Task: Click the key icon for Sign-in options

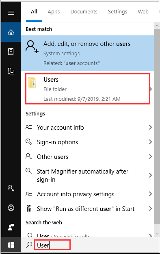Action: click(29, 142)
